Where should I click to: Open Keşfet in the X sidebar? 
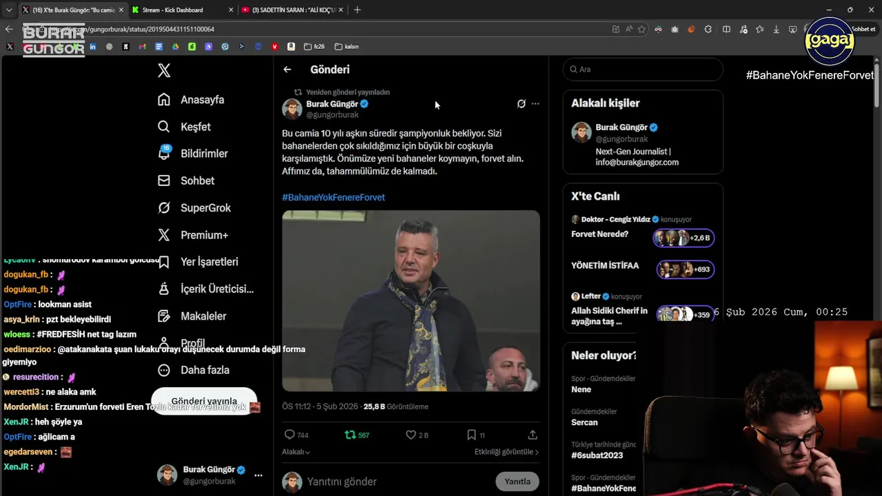click(x=184, y=127)
